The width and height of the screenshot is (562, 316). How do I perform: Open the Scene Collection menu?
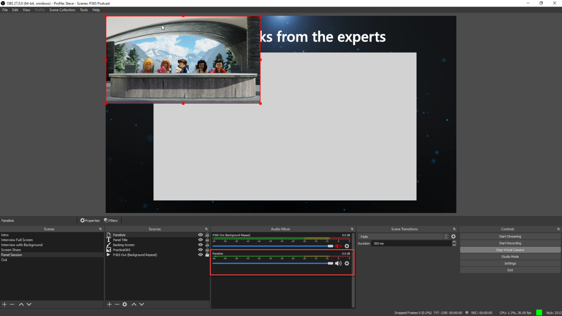tap(62, 10)
